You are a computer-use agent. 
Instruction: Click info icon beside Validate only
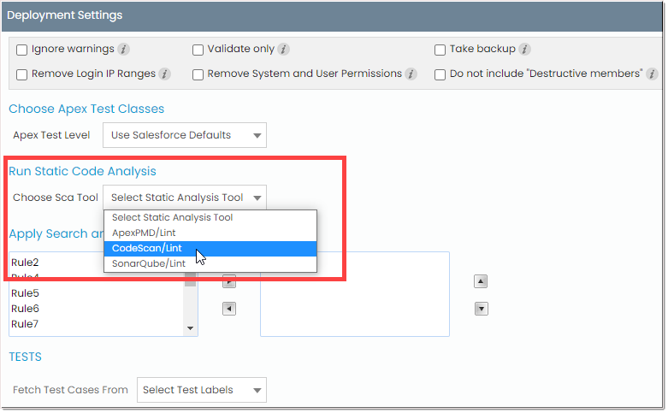pos(283,50)
